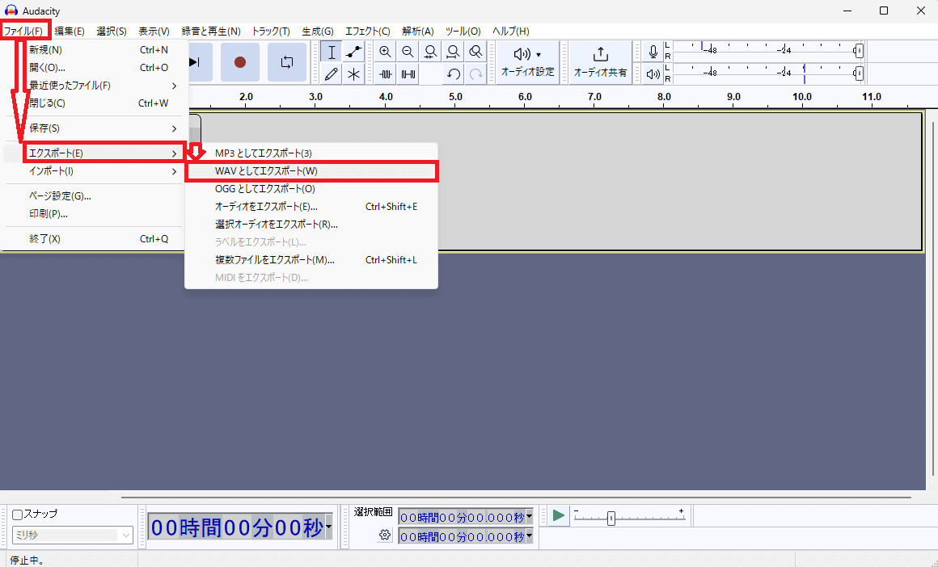Click Trim audio outside selection icon

click(385, 74)
